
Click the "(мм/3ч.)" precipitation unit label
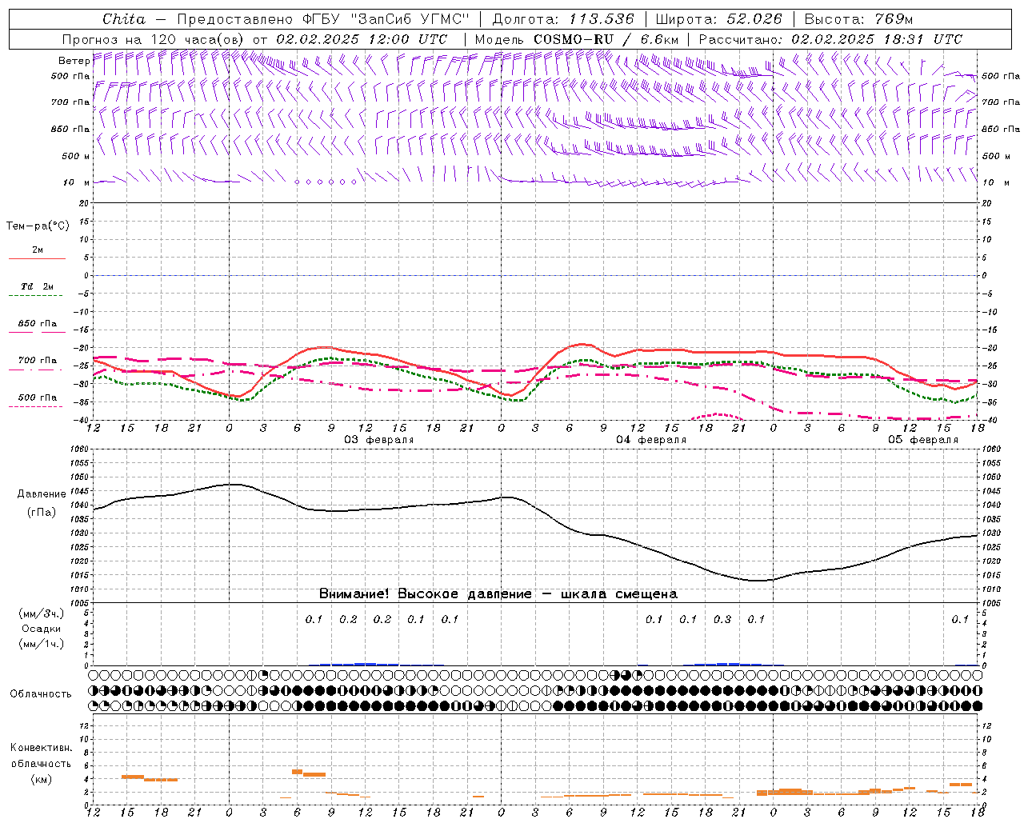tap(42, 613)
